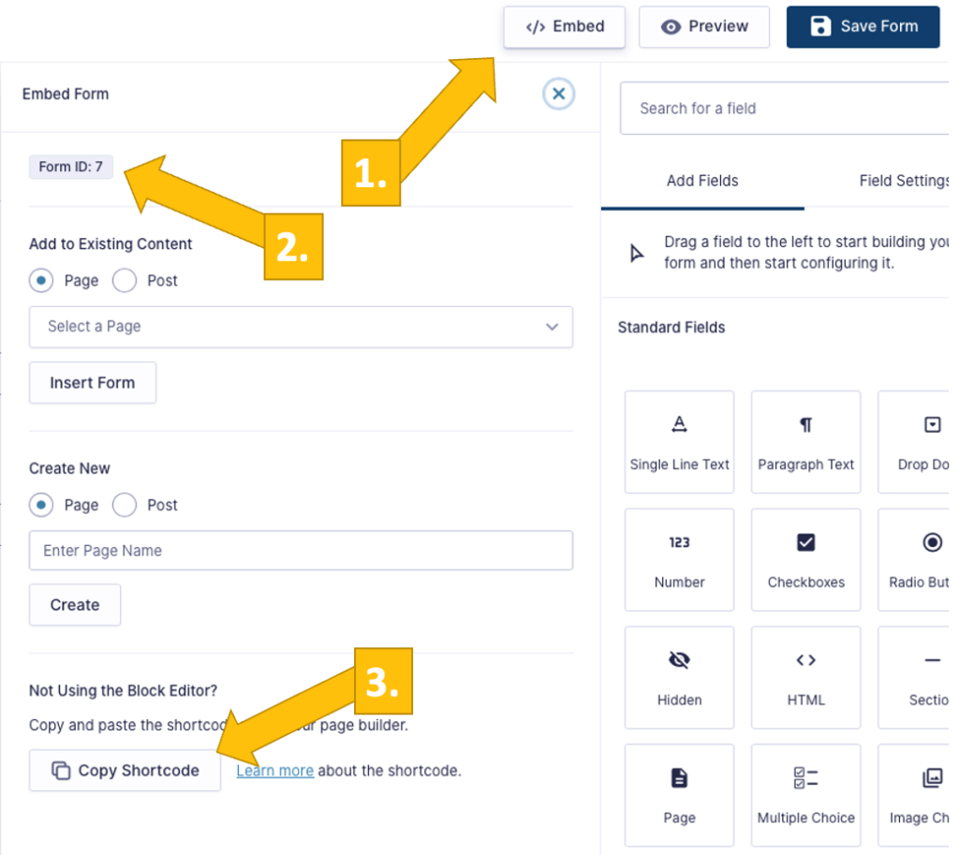The width and height of the screenshot is (959, 855).
Task: Switch to the Add Fields tab
Action: point(702,181)
